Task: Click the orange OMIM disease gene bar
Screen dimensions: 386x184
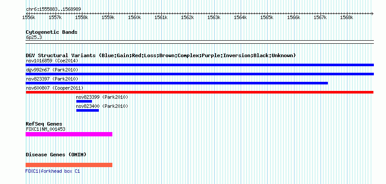Action: [69, 165]
